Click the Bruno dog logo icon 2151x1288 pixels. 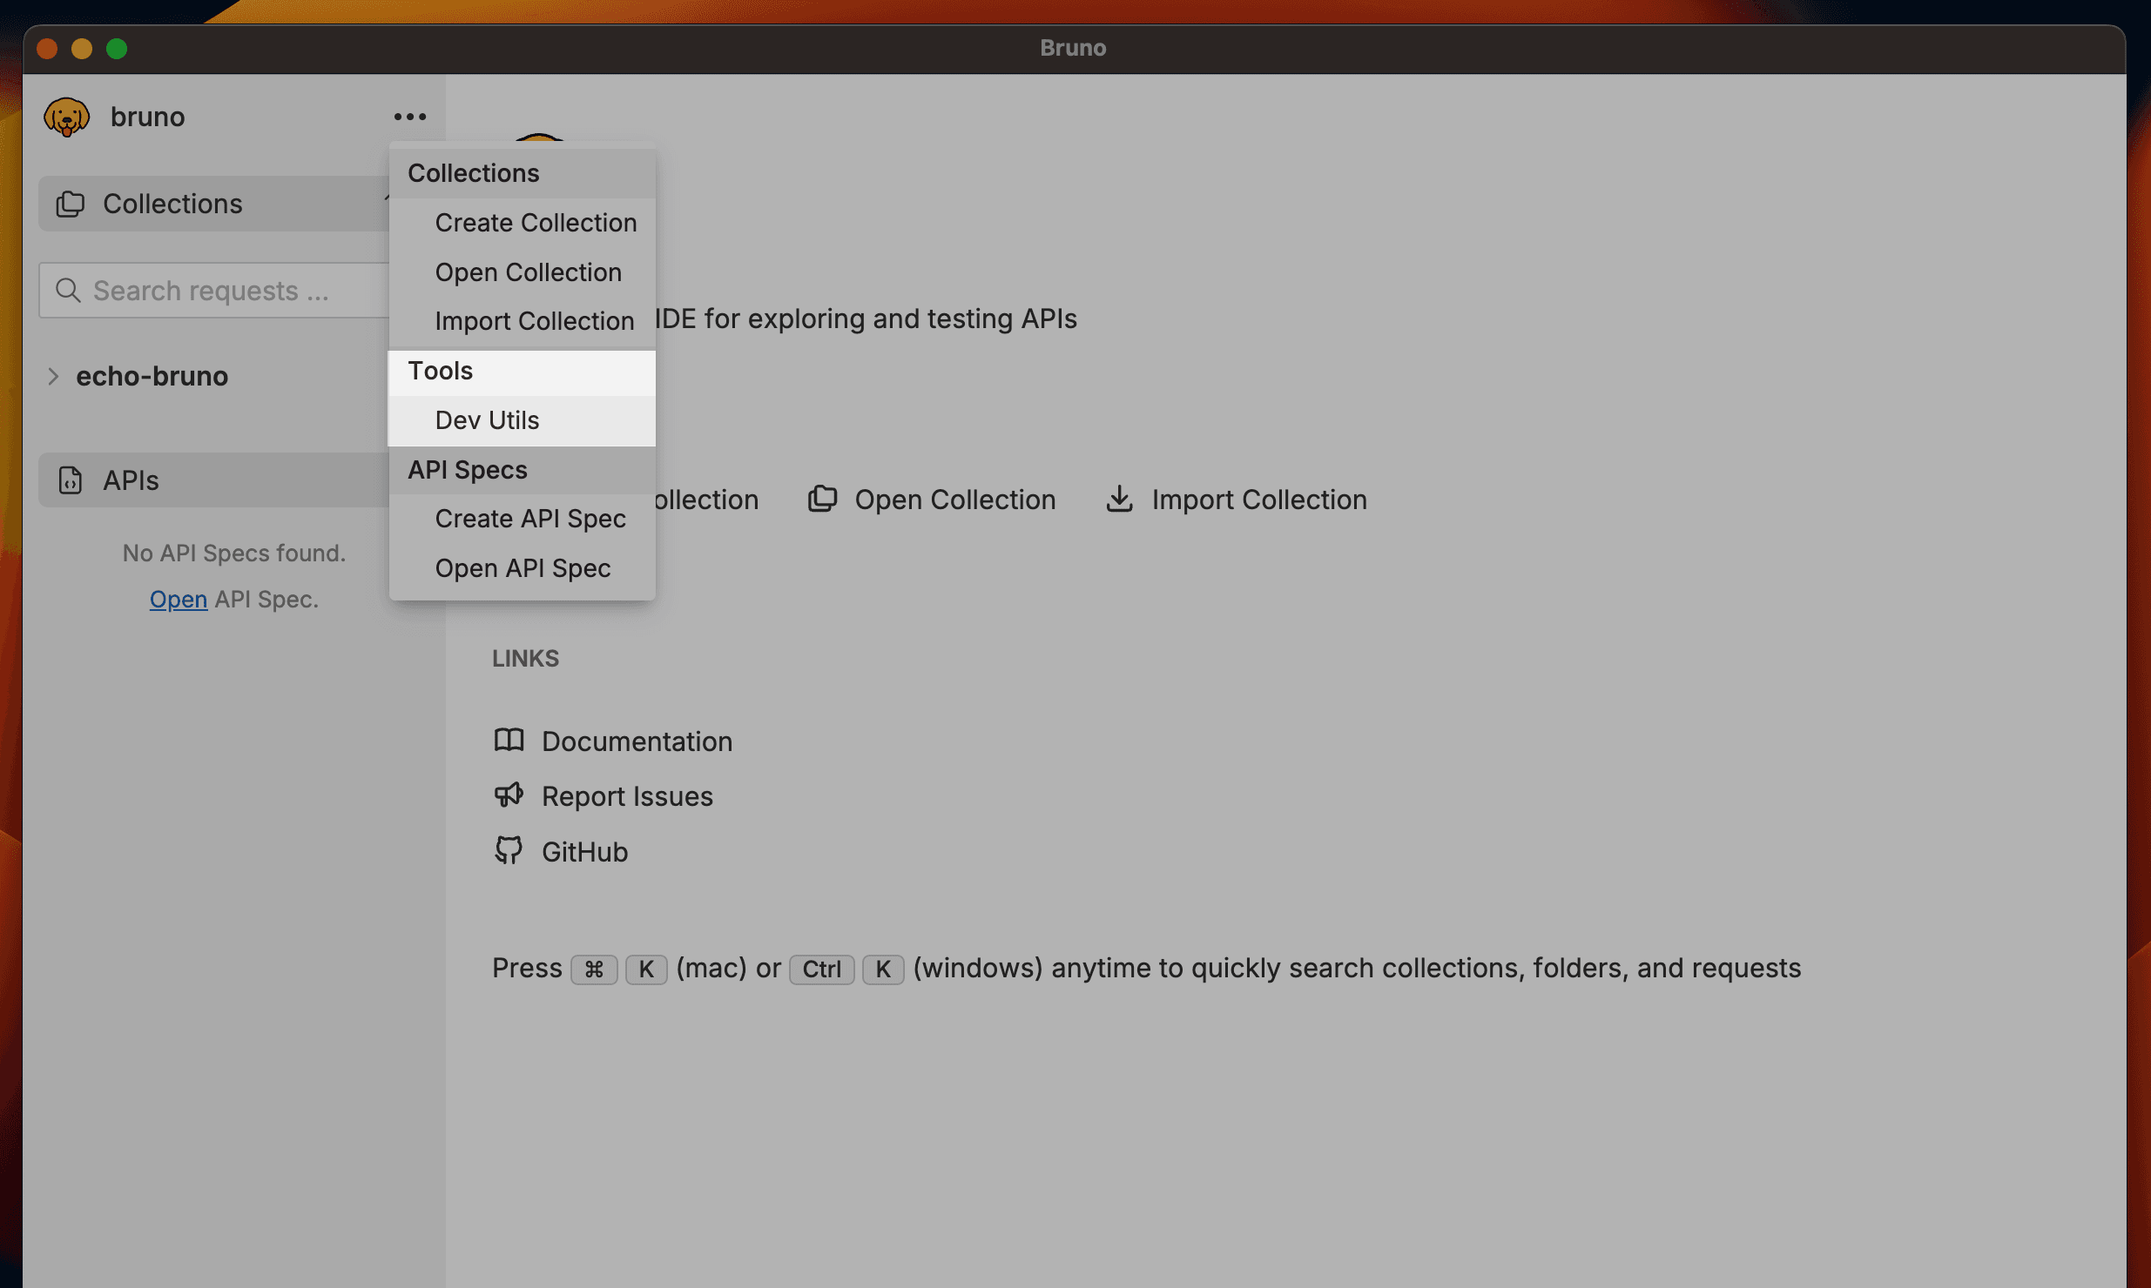66,117
